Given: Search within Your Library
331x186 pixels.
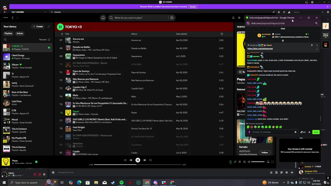Looking at the screenshot, I should point(5,40).
